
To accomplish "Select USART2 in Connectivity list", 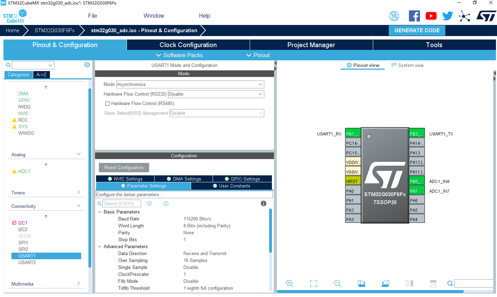I will tap(27, 262).
